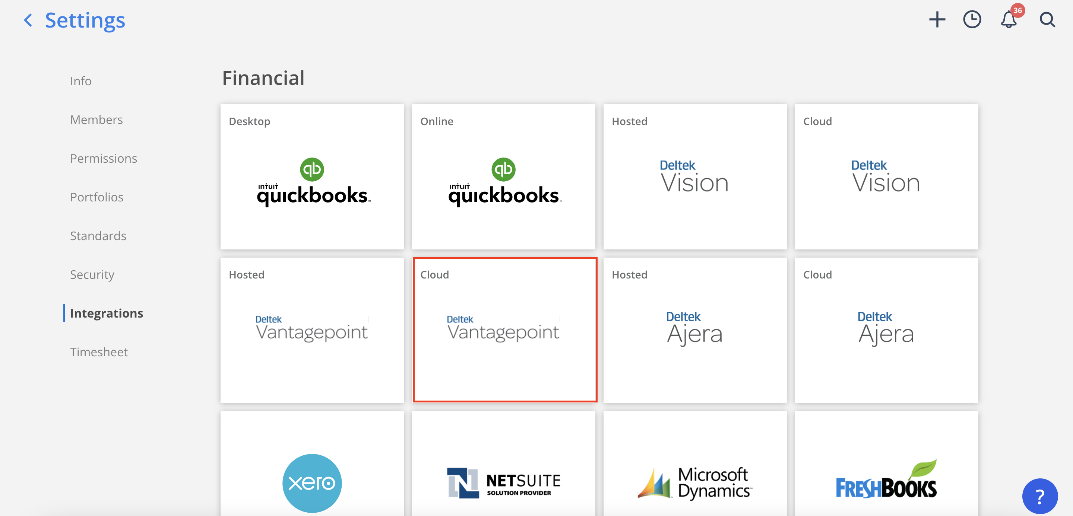1073x516 pixels.
Task: Open QuickBooks Desktop integration
Action: point(312,177)
